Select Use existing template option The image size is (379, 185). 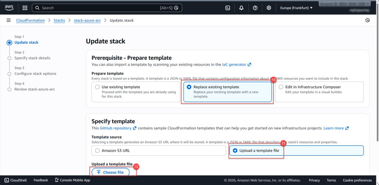tap(97, 87)
